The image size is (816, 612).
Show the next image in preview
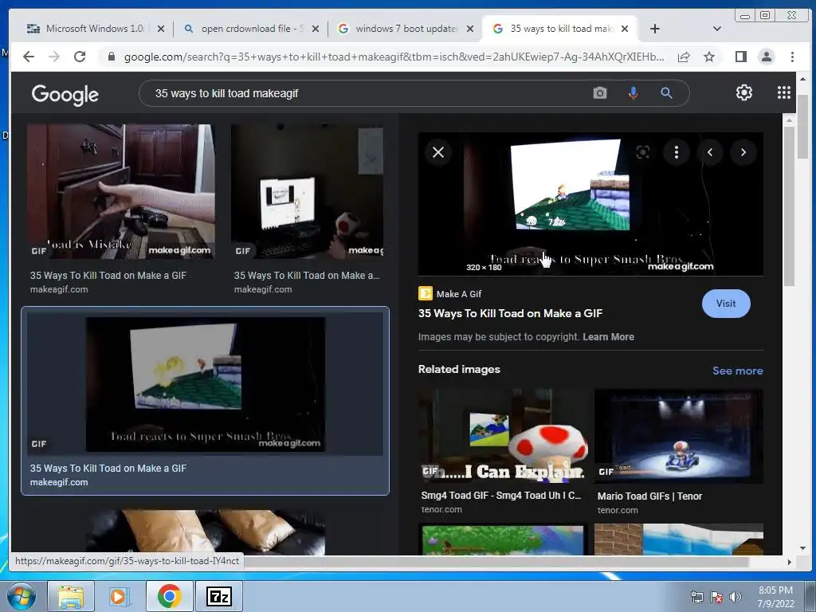point(743,152)
